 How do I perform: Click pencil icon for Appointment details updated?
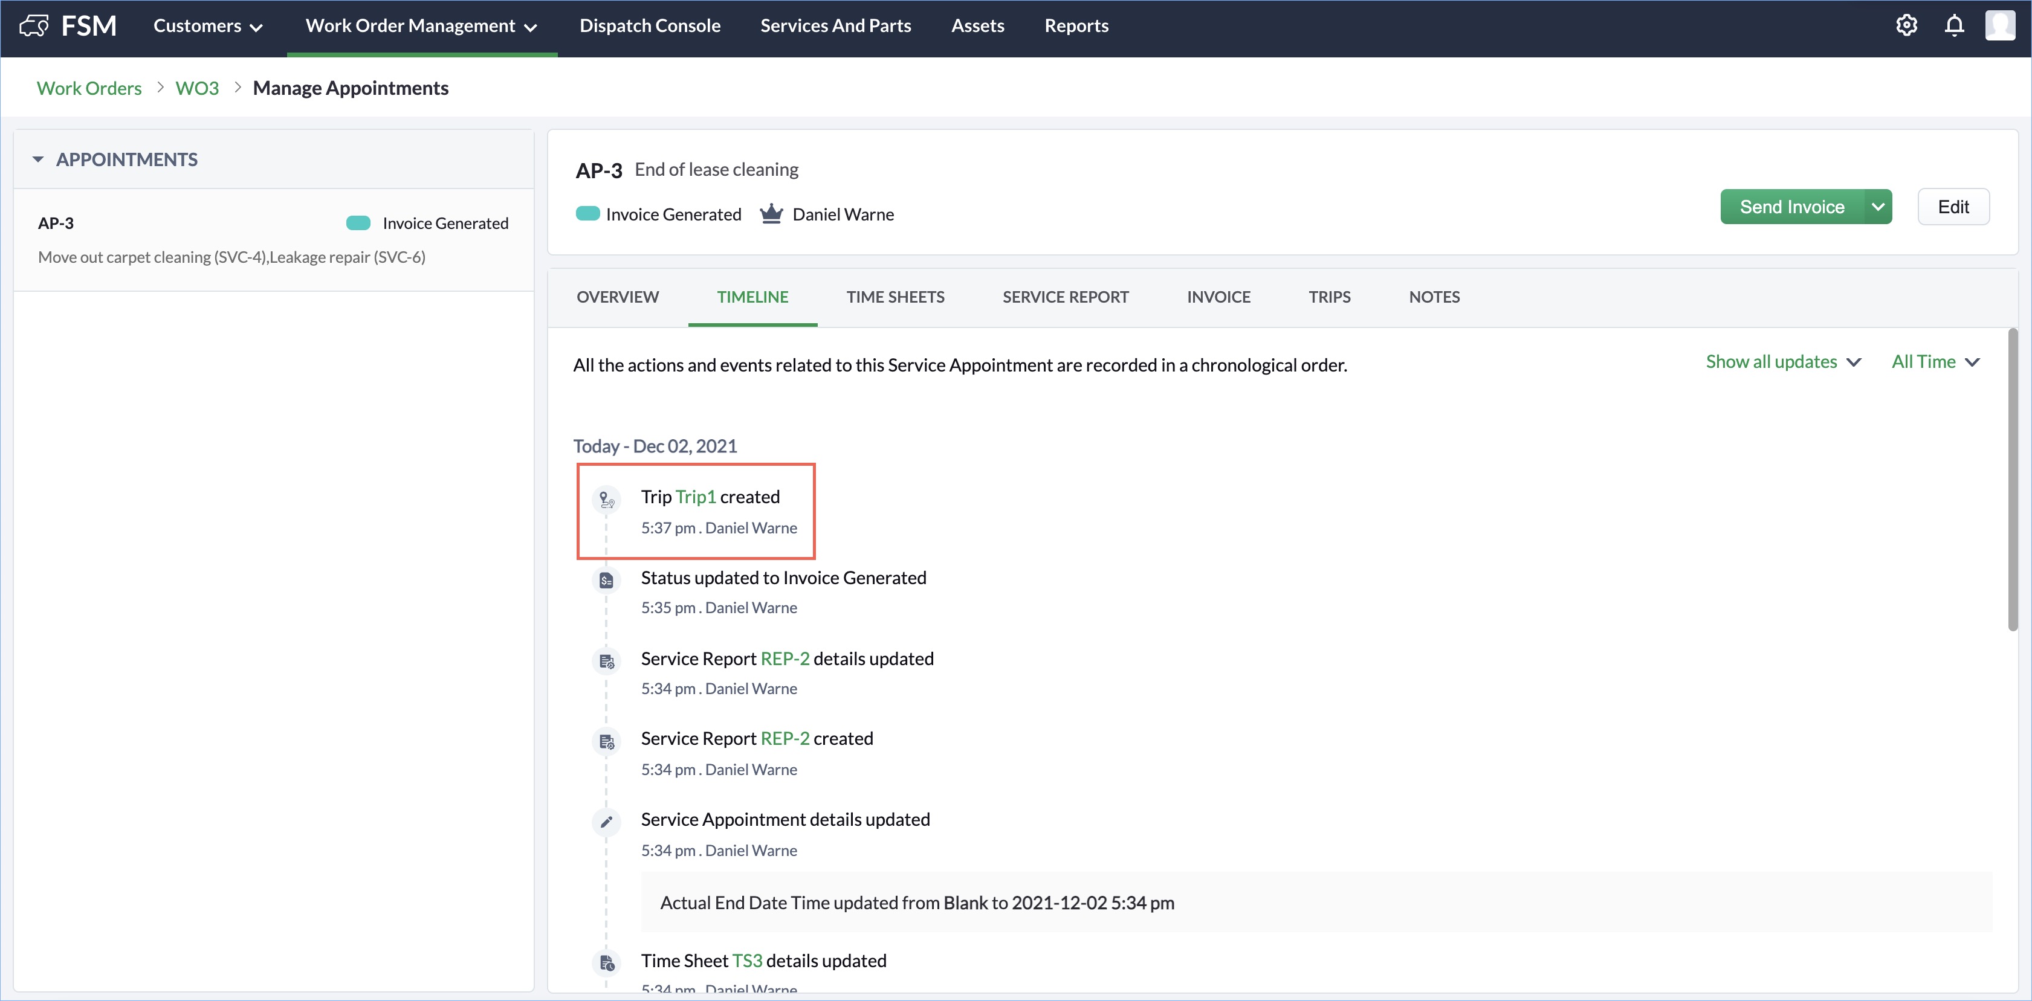[606, 822]
